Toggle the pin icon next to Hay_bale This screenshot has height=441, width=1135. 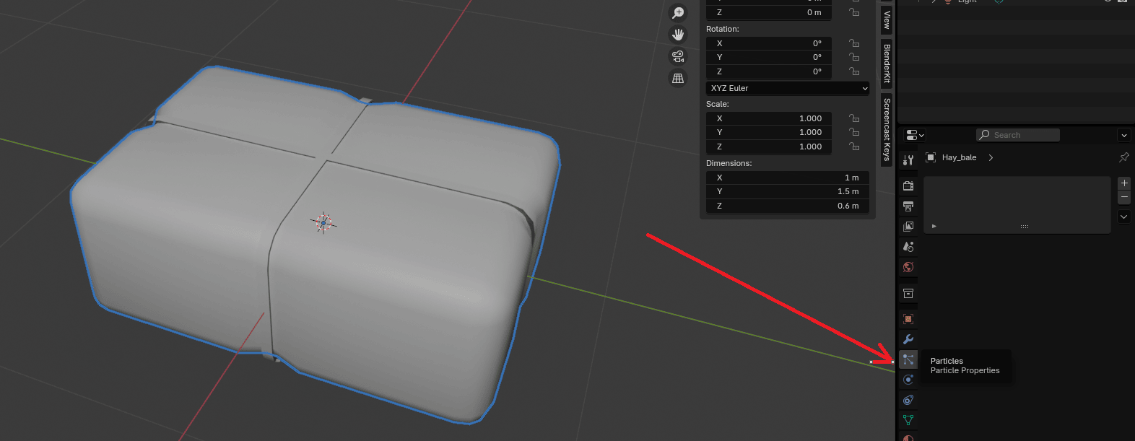click(1123, 157)
